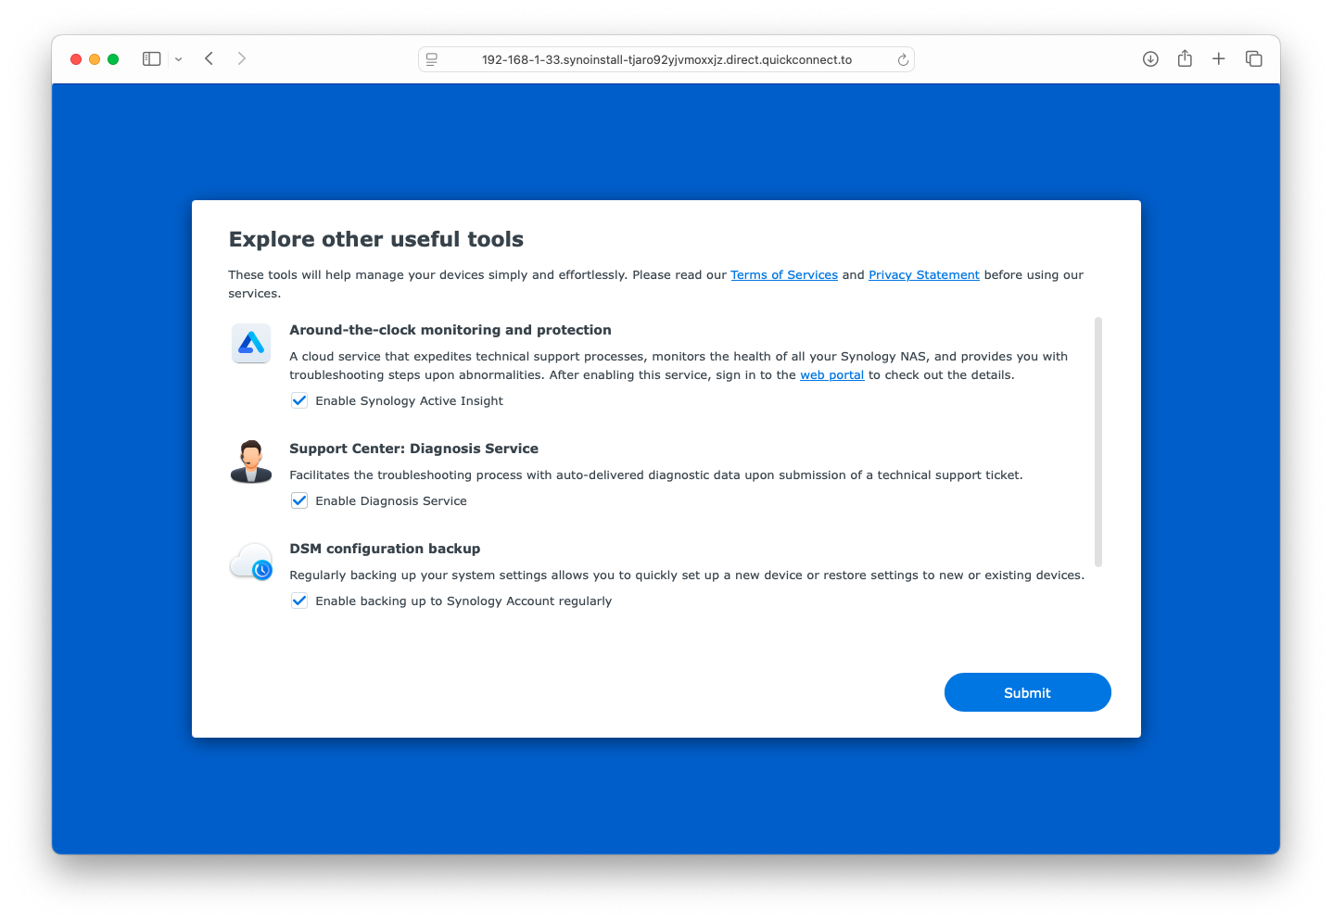The image size is (1332, 923).
Task: Go forward with the browser forward arrow
Action: coord(242,58)
